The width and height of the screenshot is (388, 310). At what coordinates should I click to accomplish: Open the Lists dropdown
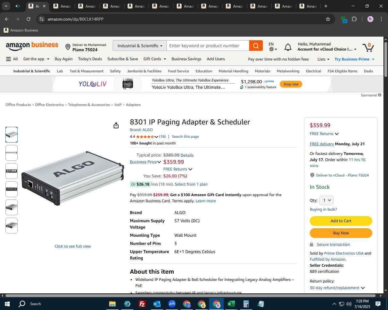pos(323,59)
